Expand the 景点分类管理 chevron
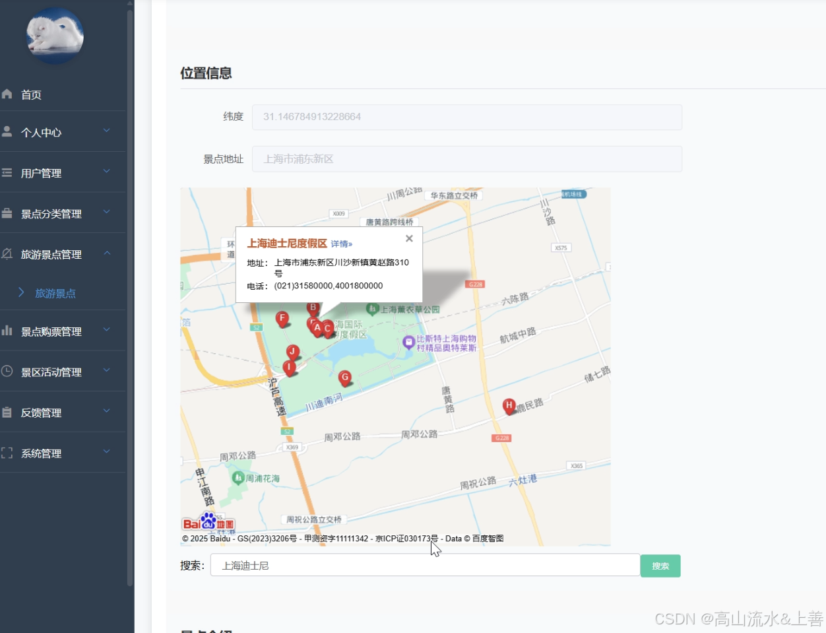The image size is (826, 633). tap(107, 213)
